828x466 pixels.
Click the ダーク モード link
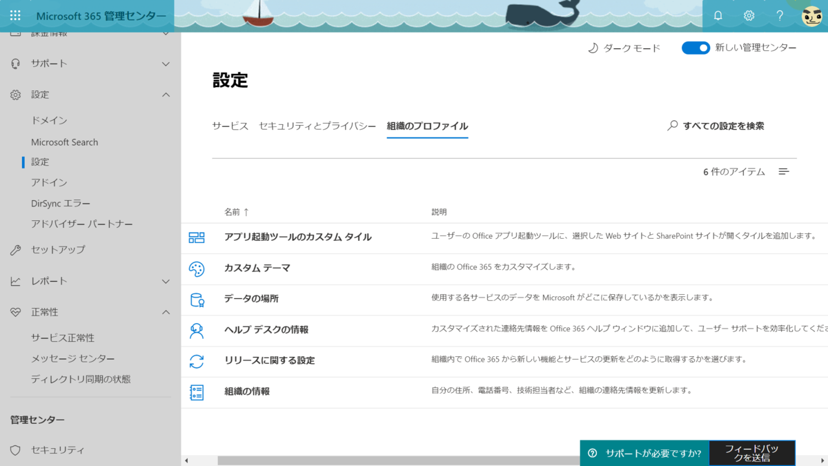click(x=632, y=48)
